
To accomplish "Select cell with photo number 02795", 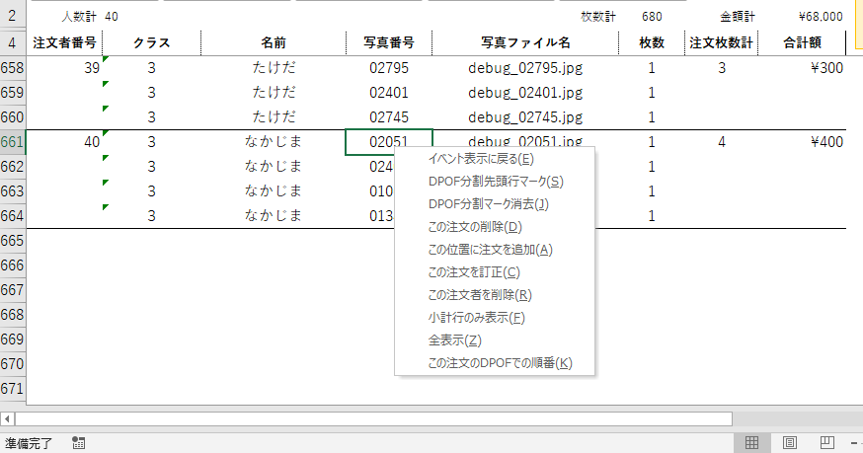I will tap(389, 68).
